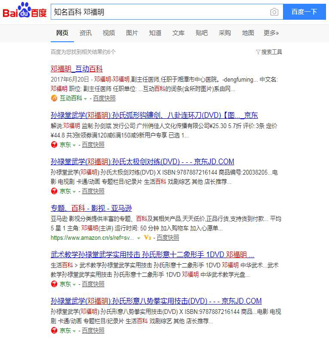Open camera image search in search box
This screenshot has height=343, width=329.
click(x=274, y=12)
